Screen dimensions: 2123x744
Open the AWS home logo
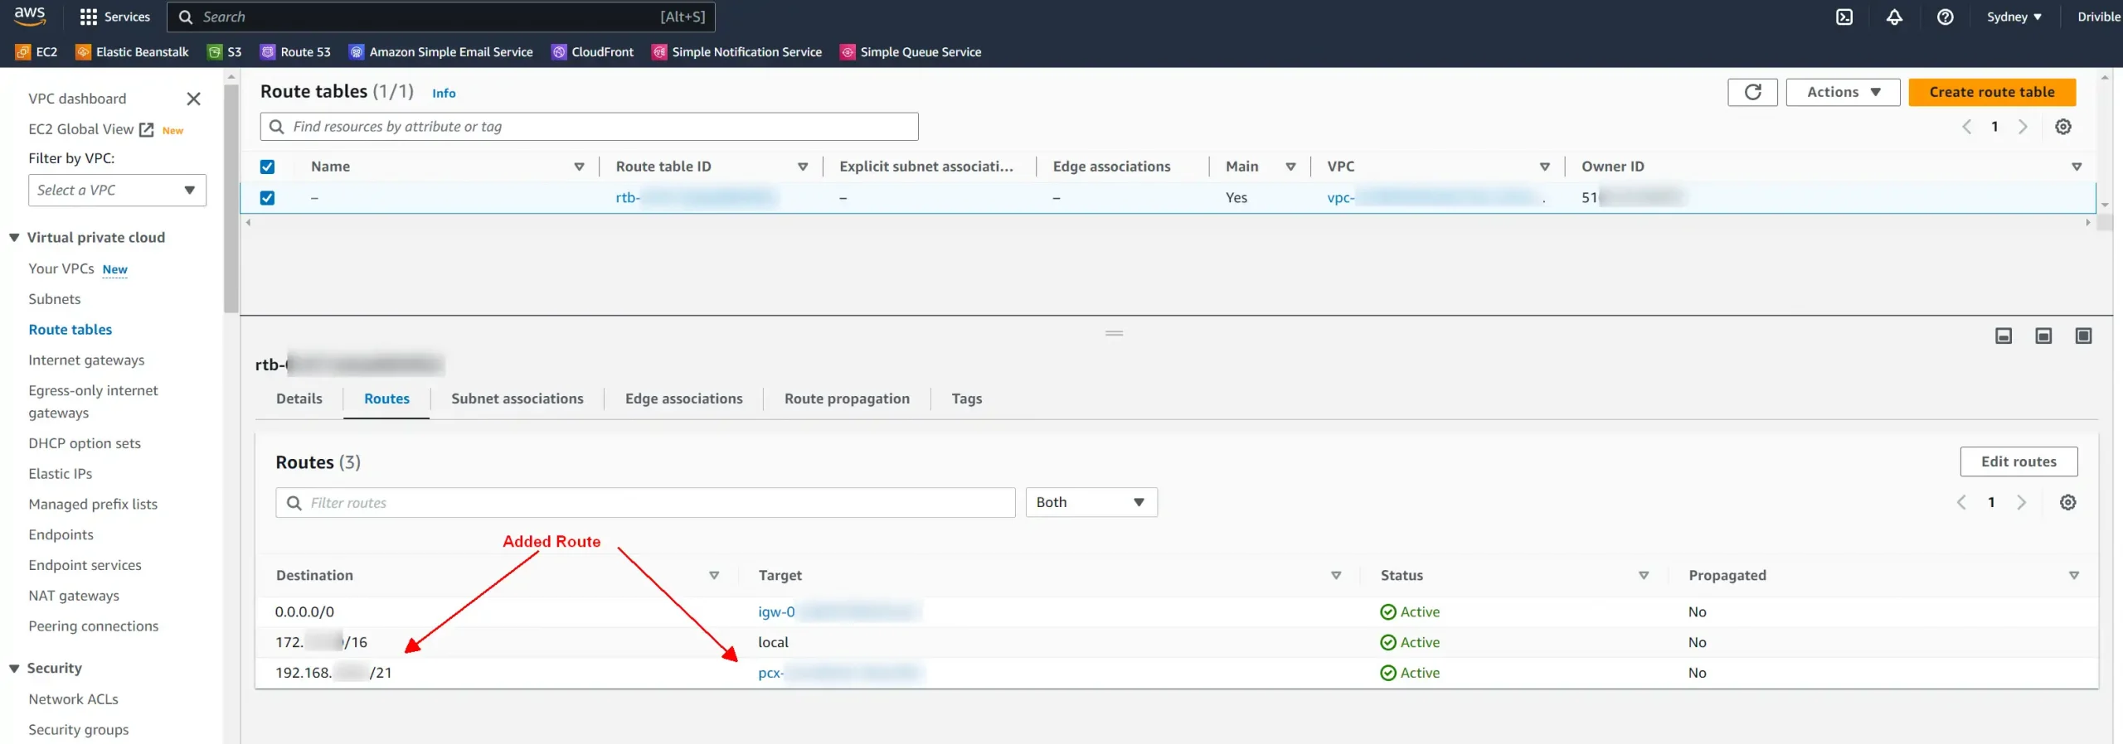(30, 16)
